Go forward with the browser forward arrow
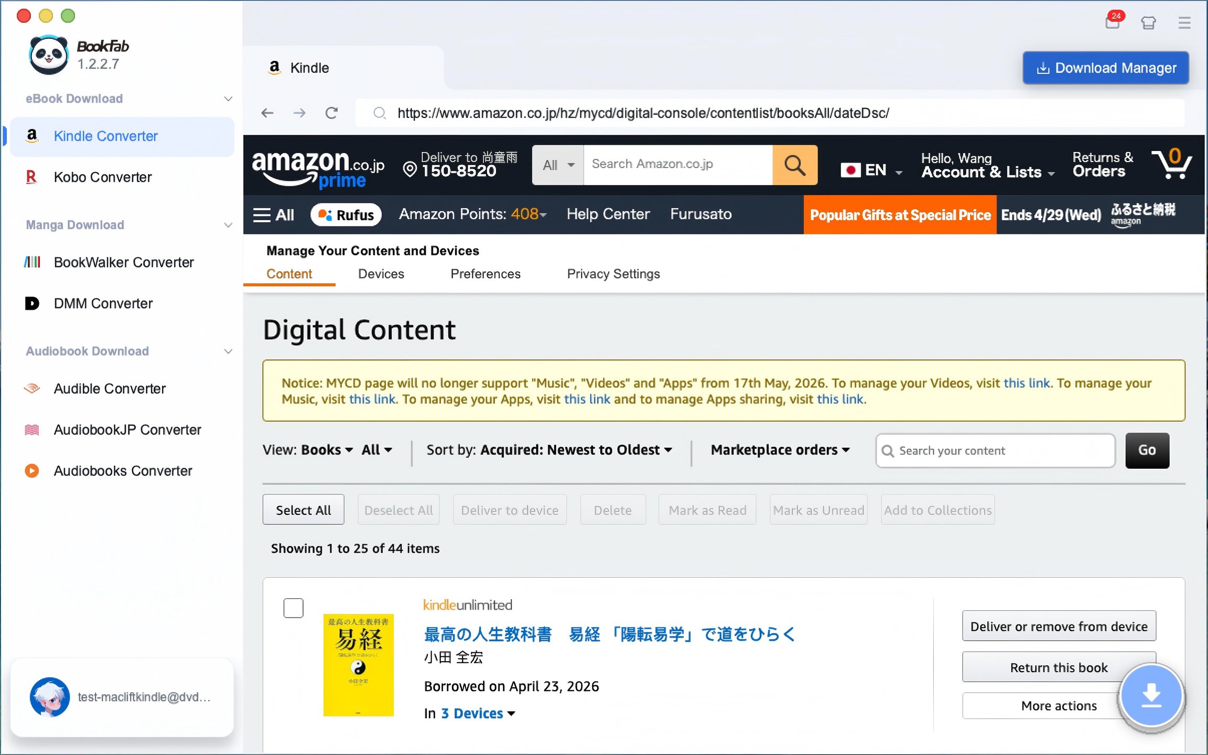This screenshot has height=755, width=1208. pos(299,113)
